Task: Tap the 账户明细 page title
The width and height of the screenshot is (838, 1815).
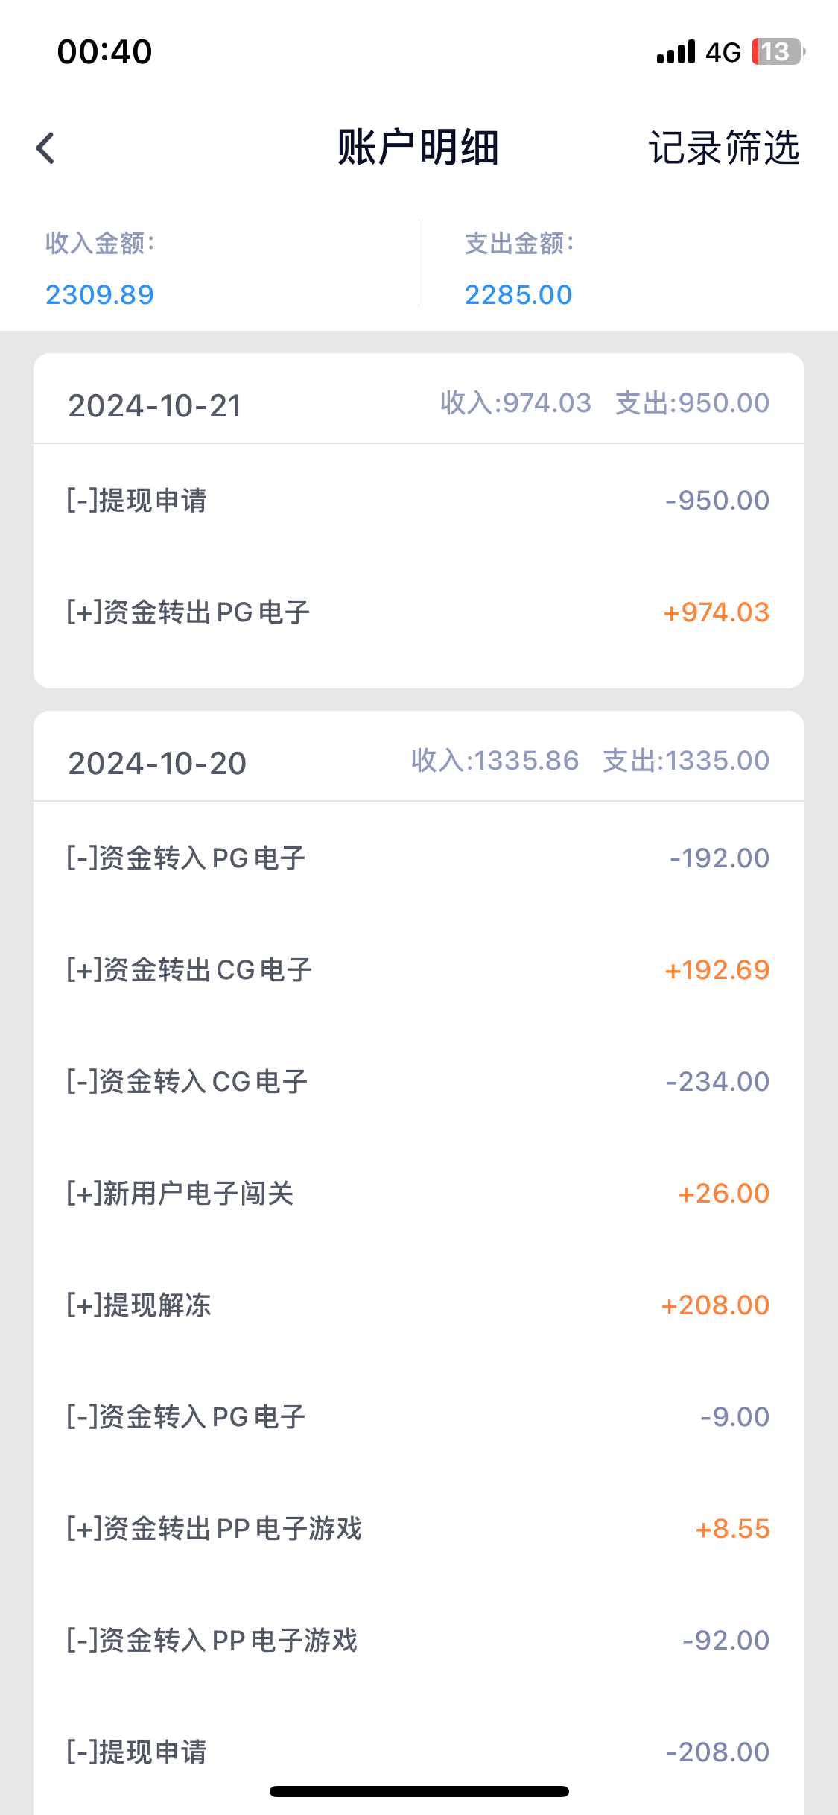Action: click(x=418, y=148)
